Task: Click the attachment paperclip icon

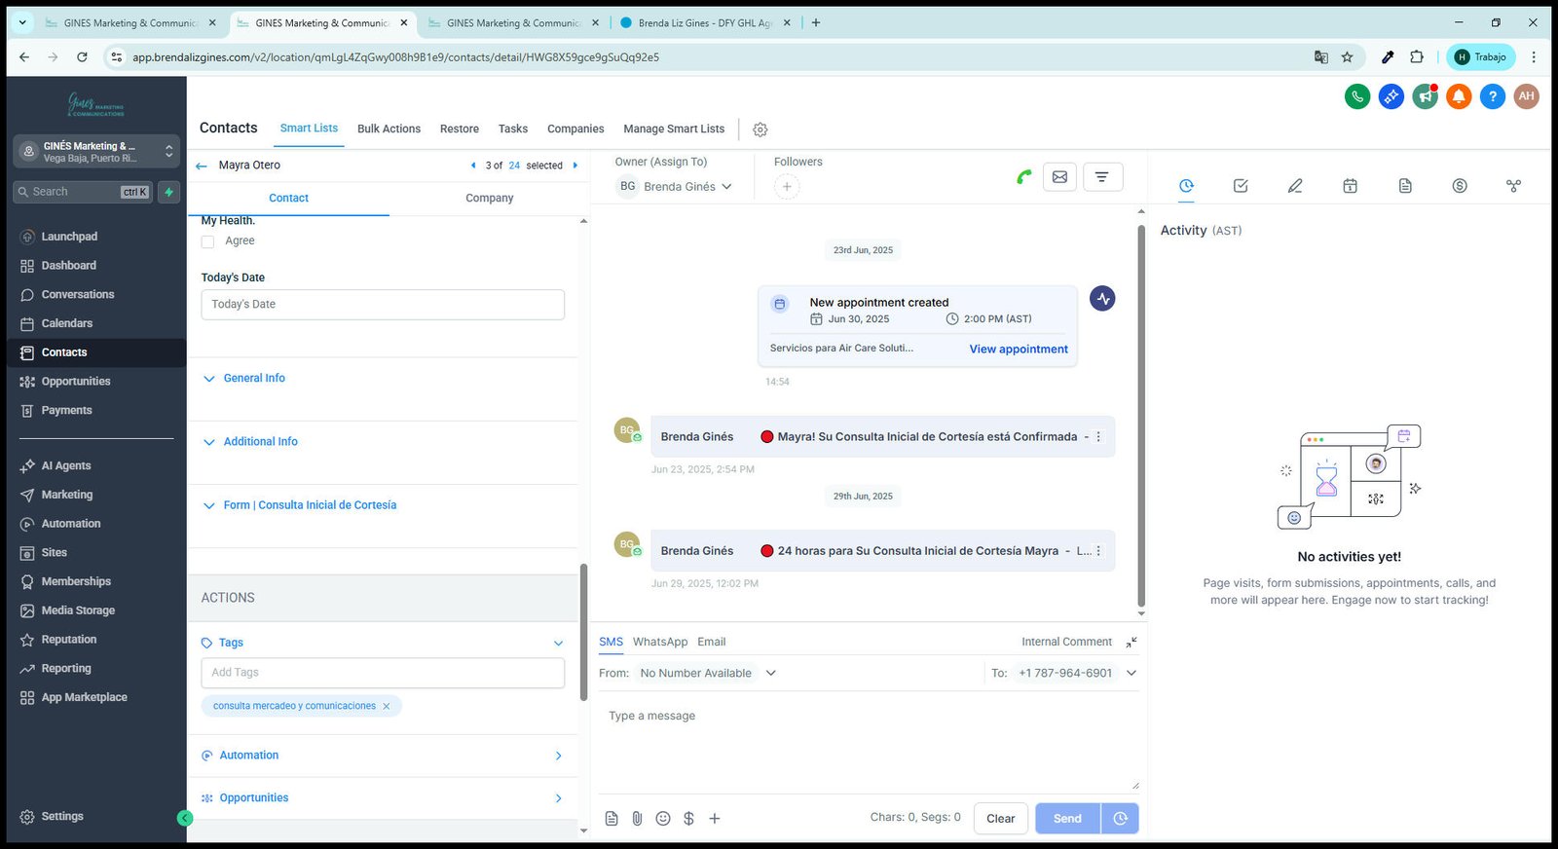Action: [x=637, y=819]
